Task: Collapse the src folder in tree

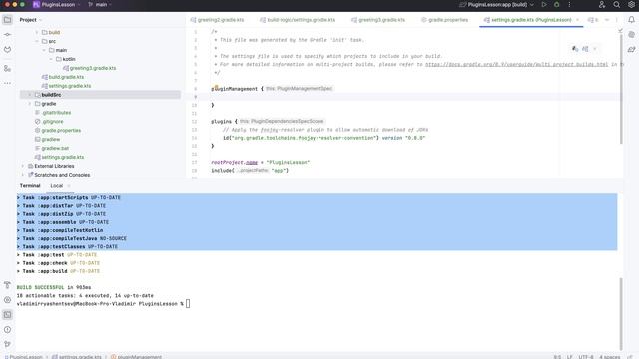Action: pyautogui.click(x=37, y=41)
